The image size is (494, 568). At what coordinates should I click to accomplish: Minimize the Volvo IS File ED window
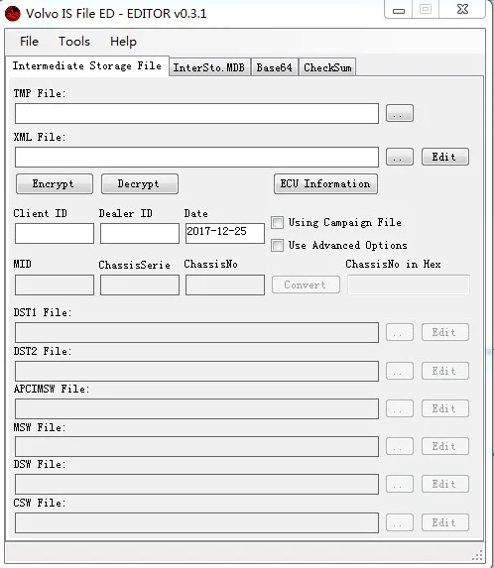tap(399, 10)
